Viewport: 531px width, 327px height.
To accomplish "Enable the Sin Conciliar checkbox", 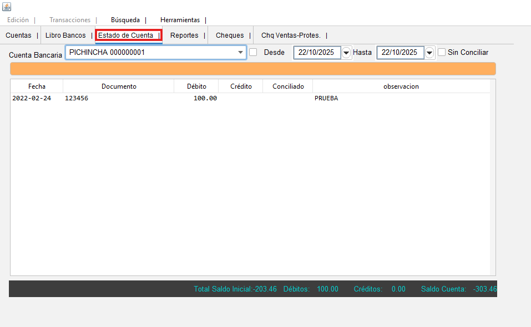I will pyautogui.click(x=442, y=52).
